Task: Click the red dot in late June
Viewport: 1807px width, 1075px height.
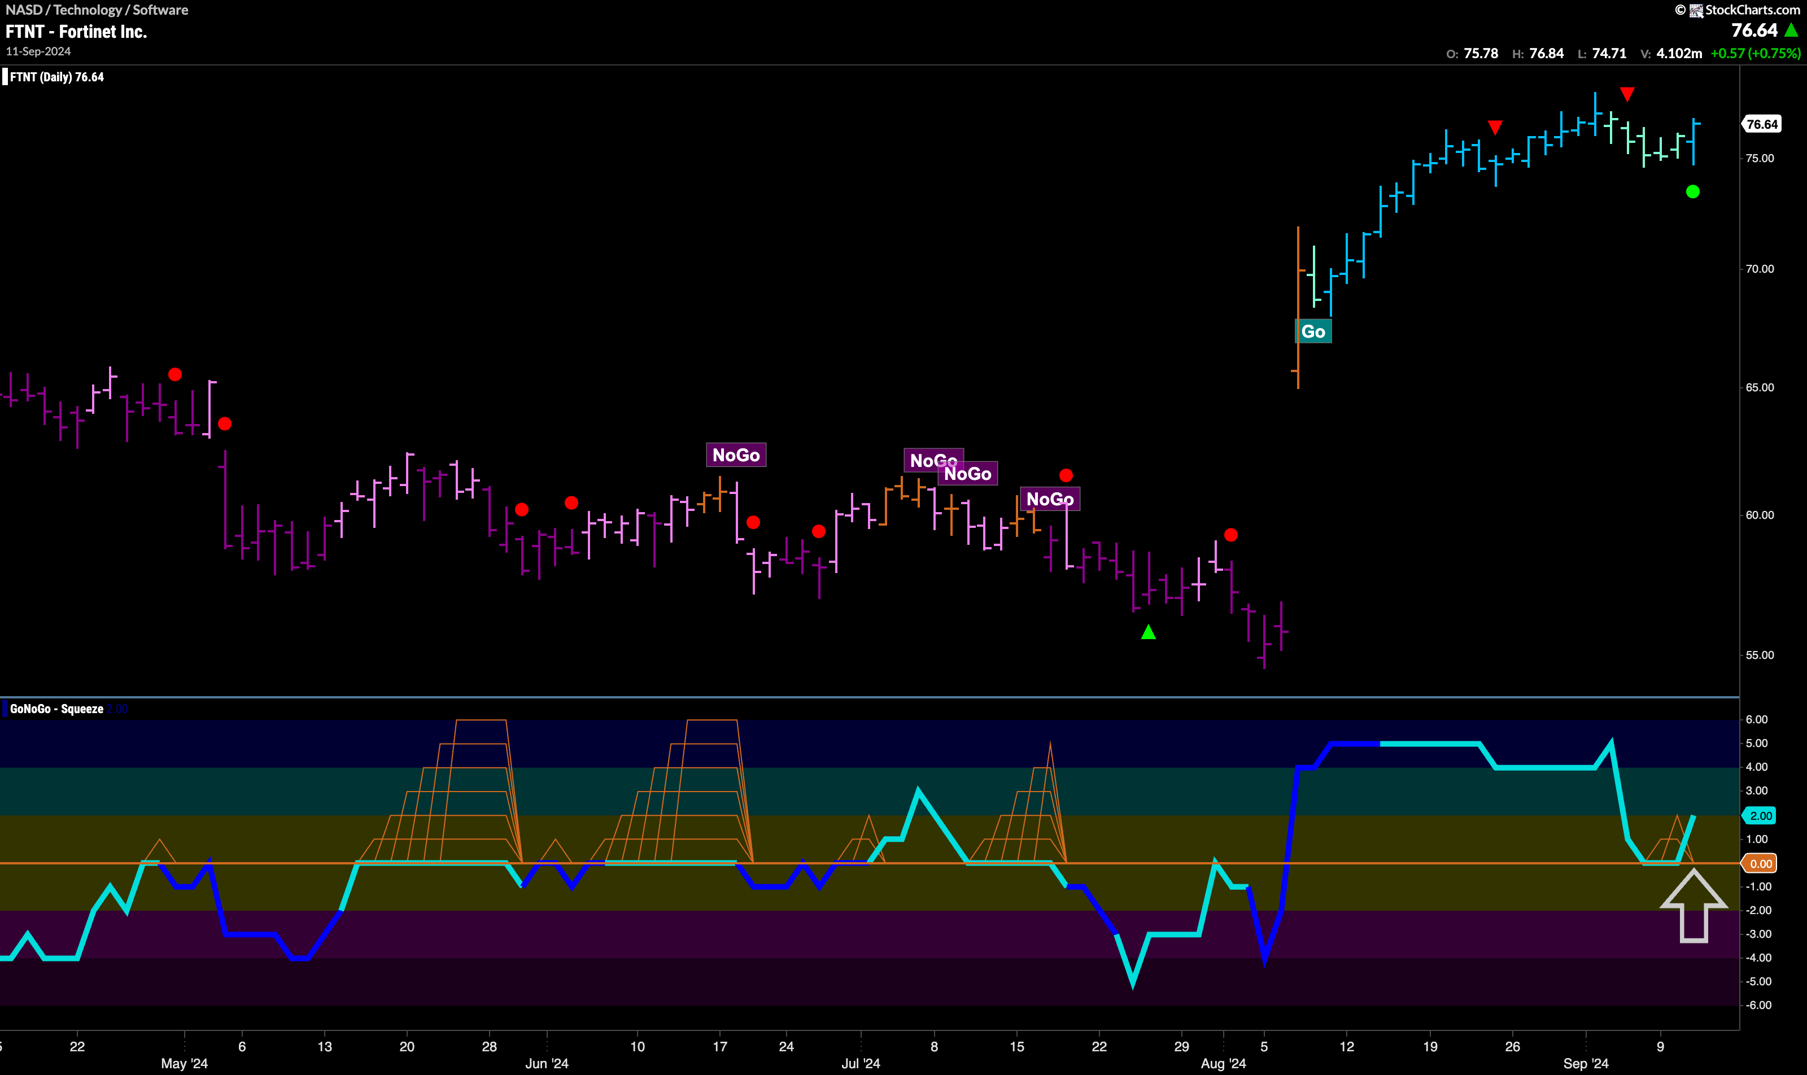Action: [x=819, y=532]
